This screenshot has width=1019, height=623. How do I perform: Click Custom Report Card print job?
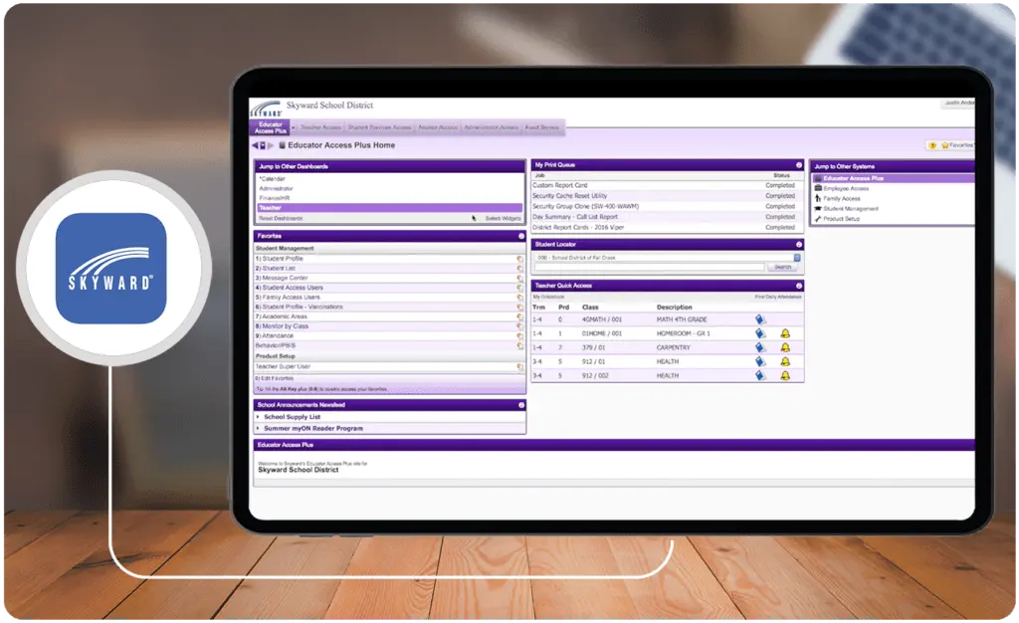pos(559,185)
